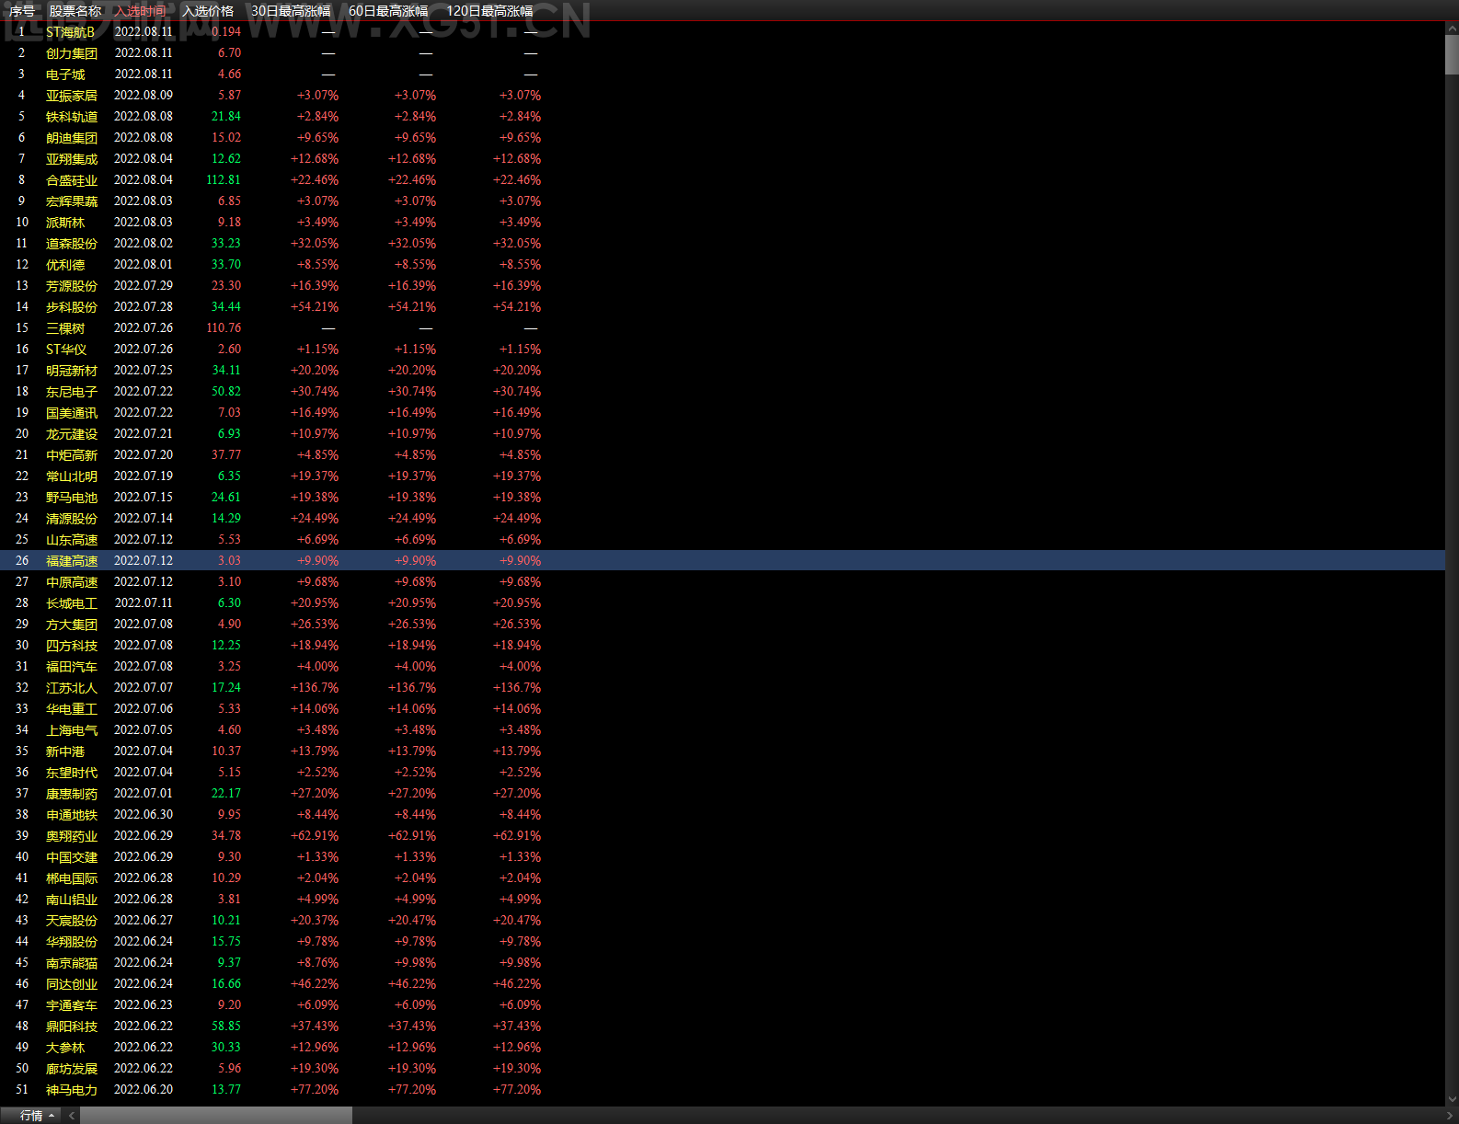Sort by the 30日最高涨幅 column header
1459x1124 pixels.
click(x=291, y=11)
